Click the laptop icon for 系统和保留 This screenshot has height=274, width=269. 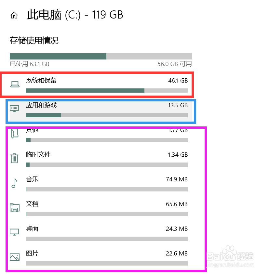(x=15, y=84)
